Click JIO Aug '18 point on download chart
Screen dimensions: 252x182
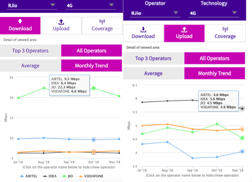coord(44,88)
